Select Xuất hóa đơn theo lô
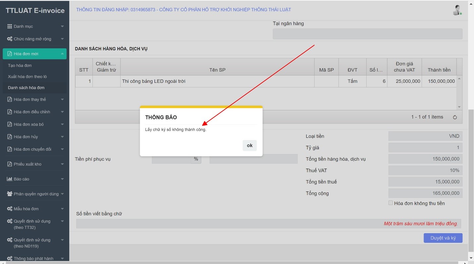474x264 pixels. (27, 77)
